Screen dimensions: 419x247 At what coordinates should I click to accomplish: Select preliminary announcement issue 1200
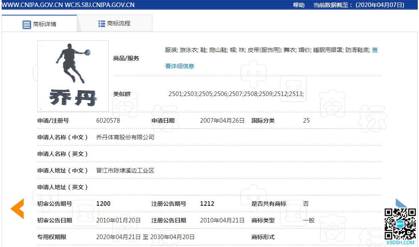[103, 204]
